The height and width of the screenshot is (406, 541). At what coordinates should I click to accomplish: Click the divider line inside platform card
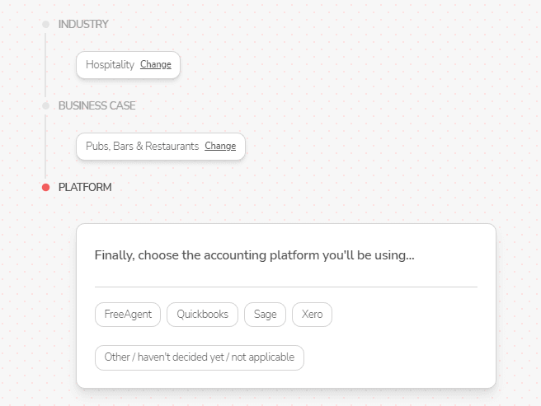(285, 287)
